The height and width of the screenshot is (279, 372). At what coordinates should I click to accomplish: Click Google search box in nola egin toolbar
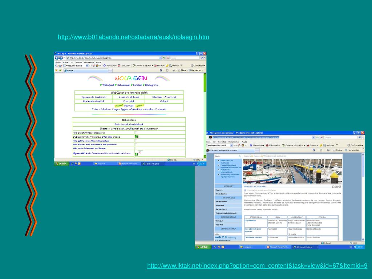pyautogui.click(x=185, y=58)
